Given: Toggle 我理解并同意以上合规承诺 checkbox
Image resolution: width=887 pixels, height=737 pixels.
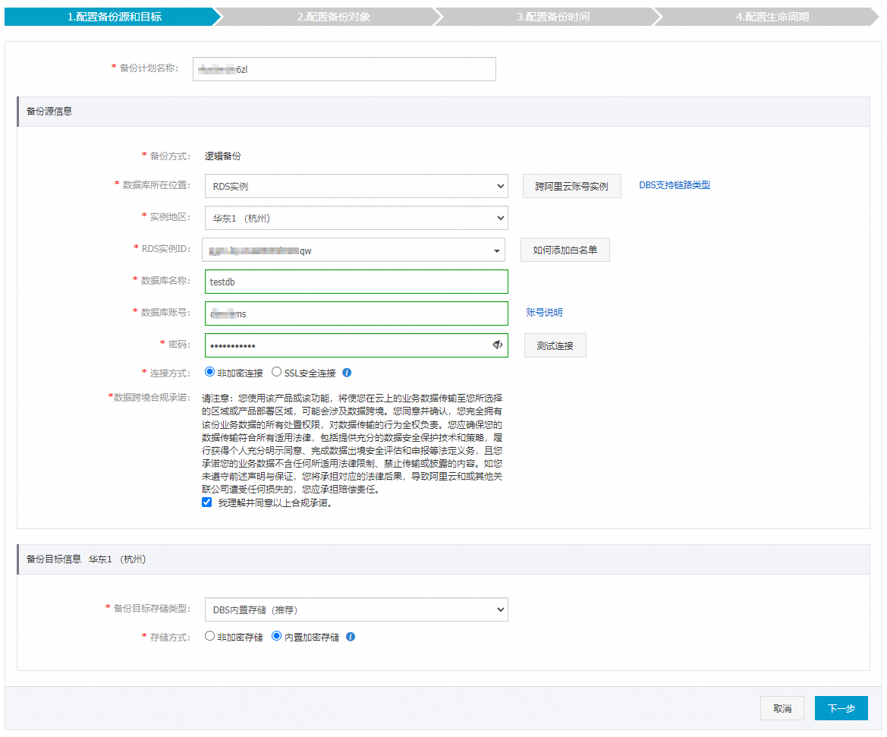Looking at the screenshot, I should (x=207, y=502).
